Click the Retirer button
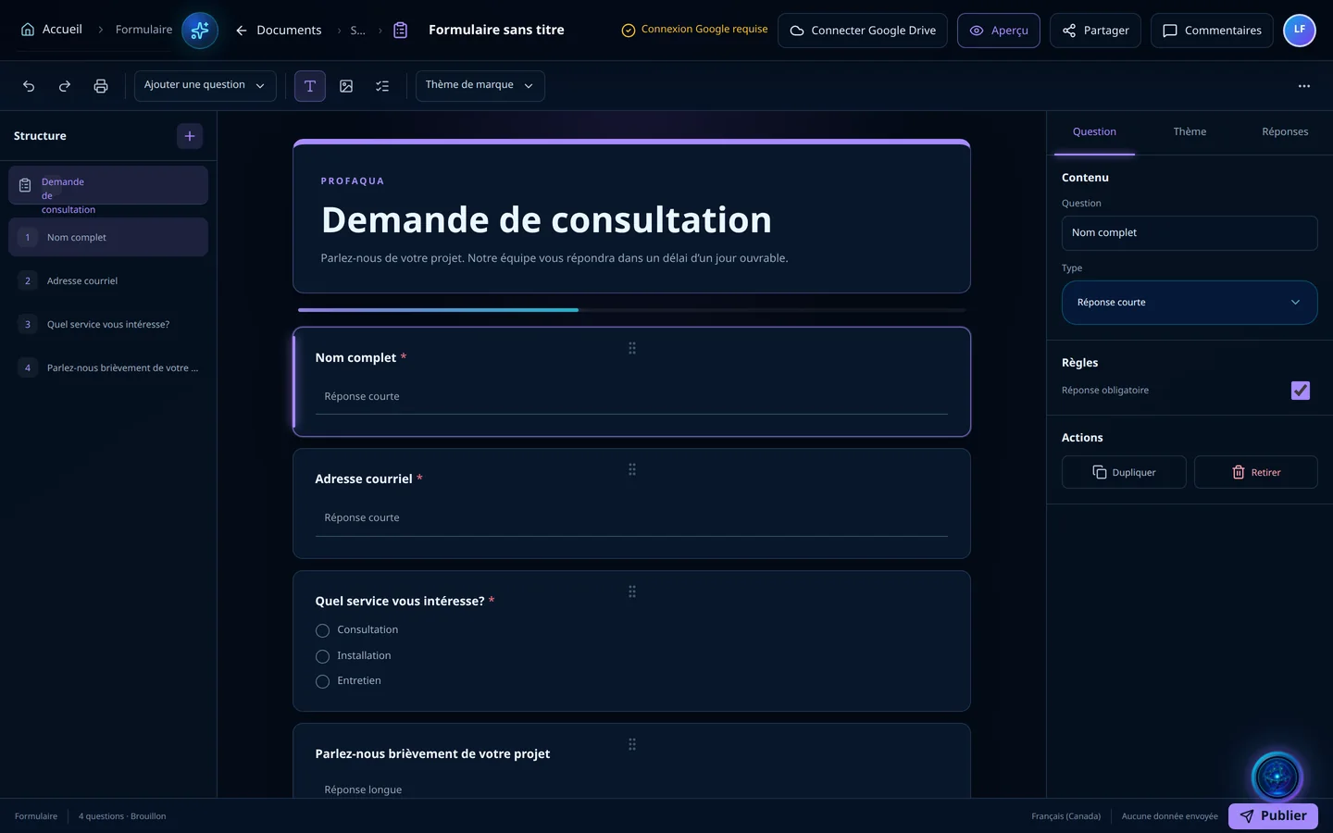This screenshot has width=1333, height=833. click(x=1255, y=472)
